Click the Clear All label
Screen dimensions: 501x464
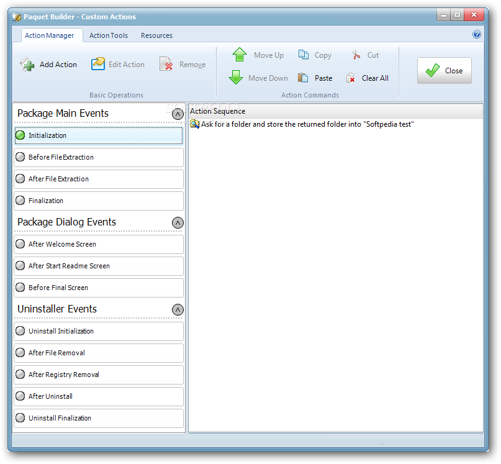375,78
